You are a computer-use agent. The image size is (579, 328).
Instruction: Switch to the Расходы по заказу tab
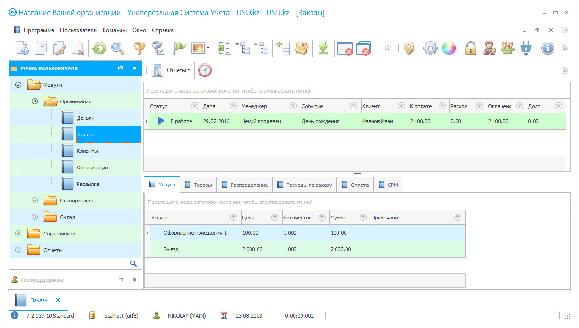point(304,185)
